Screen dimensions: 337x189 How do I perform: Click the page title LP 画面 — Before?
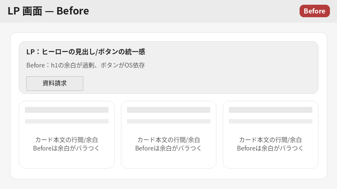[48, 11]
